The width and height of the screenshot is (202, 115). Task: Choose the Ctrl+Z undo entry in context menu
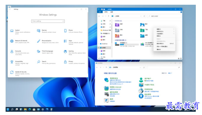[164, 43]
